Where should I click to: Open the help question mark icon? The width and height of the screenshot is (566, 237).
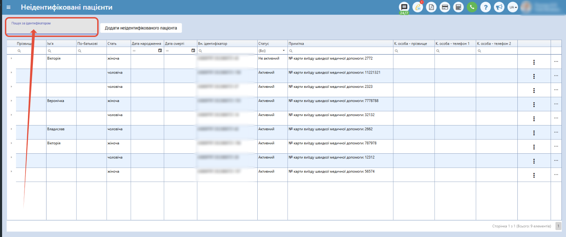point(486,7)
